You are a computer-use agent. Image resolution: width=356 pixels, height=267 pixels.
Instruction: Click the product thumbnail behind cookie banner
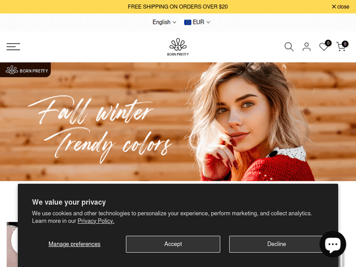[12, 244]
